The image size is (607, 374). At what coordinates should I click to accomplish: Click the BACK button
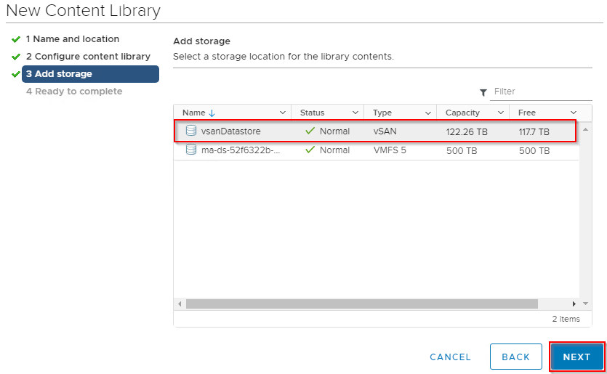pos(515,357)
